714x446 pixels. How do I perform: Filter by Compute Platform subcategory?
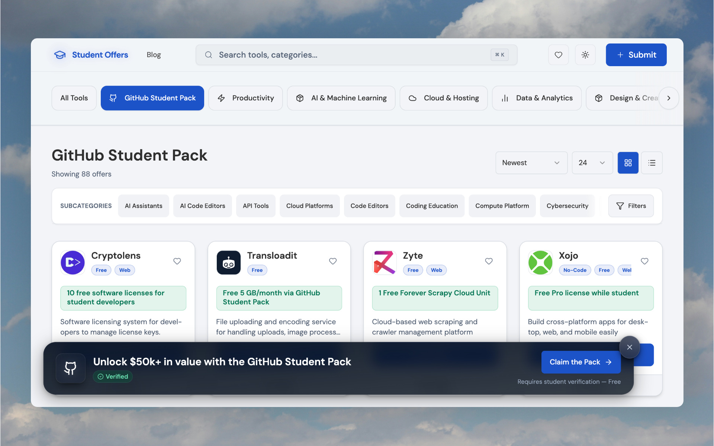[502, 206]
